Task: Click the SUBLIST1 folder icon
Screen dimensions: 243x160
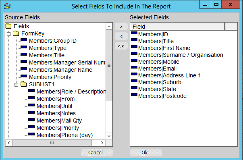Action: coord(23,84)
